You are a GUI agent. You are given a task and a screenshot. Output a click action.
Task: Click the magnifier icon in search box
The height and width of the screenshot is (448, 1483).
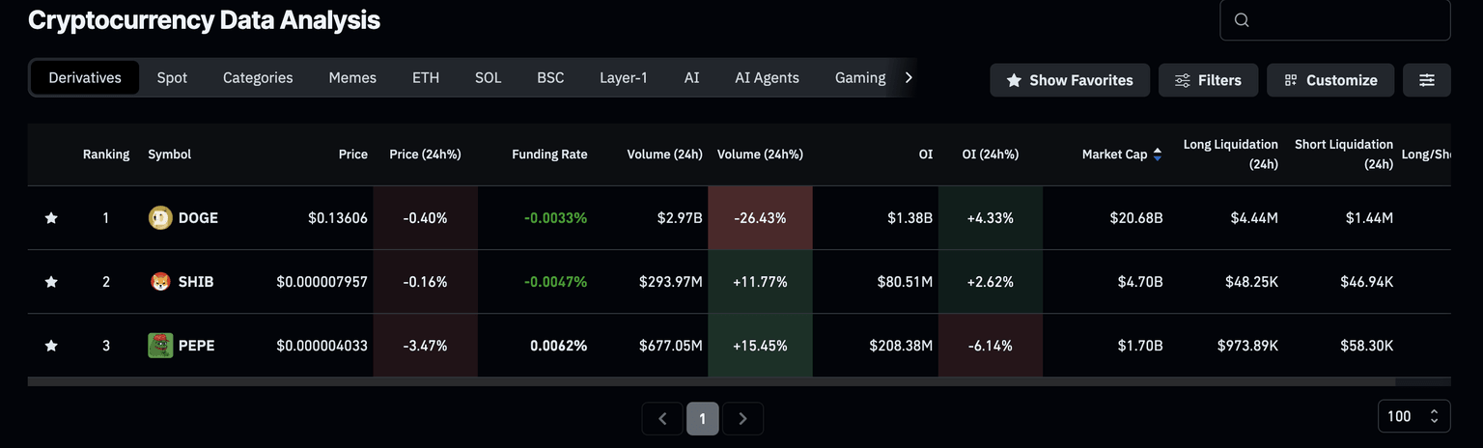click(1242, 20)
